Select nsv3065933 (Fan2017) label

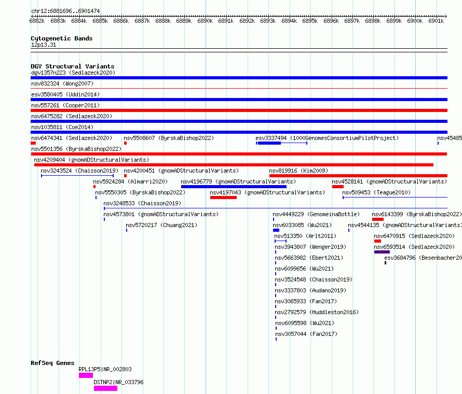tap(306, 301)
